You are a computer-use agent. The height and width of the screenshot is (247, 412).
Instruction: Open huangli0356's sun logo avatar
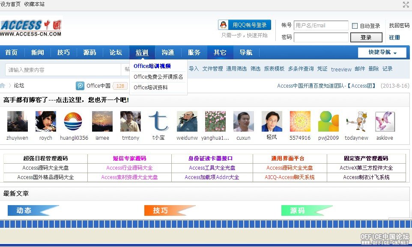point(73,121)
